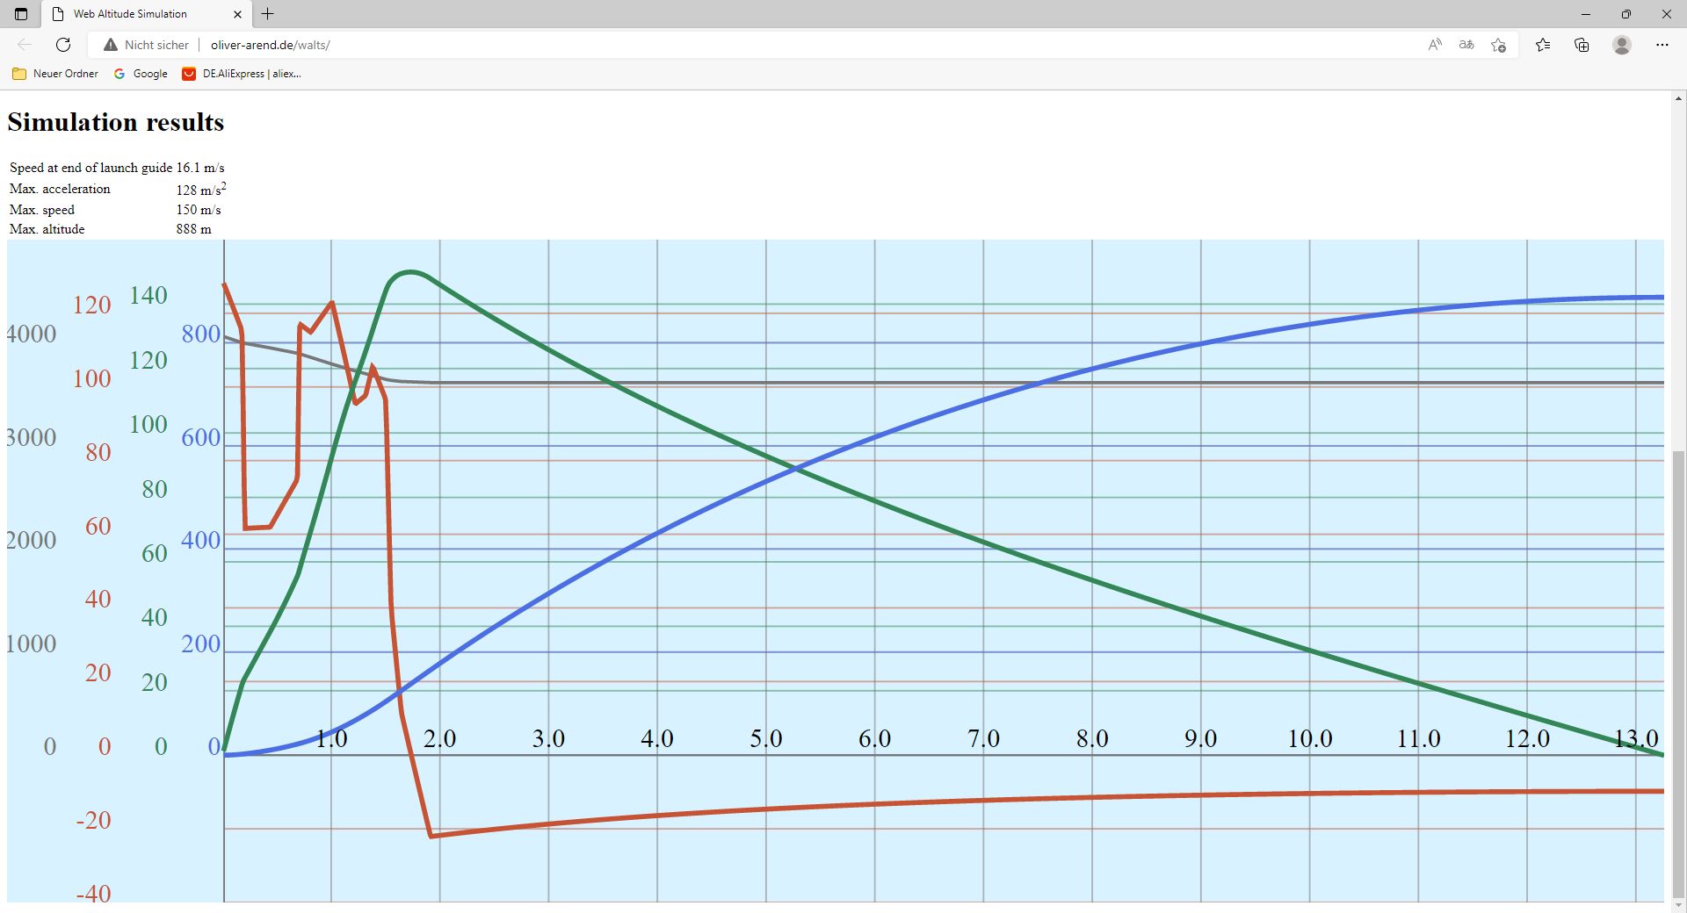The width and height of the screenshot is (1687, 913).
Task: Open the tab actions menu icon
Action: tap(21, 14)
